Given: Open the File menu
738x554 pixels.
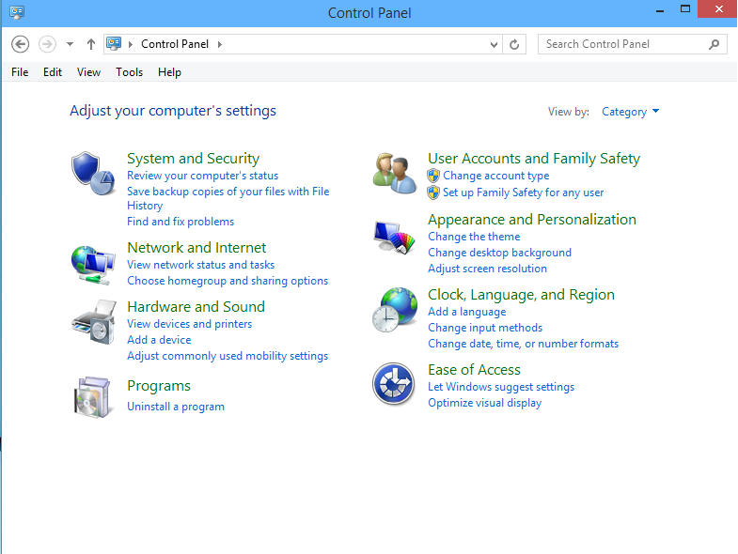Looking at the screenshot, I should click(20, 72).
